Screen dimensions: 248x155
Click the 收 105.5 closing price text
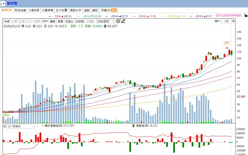61,26
